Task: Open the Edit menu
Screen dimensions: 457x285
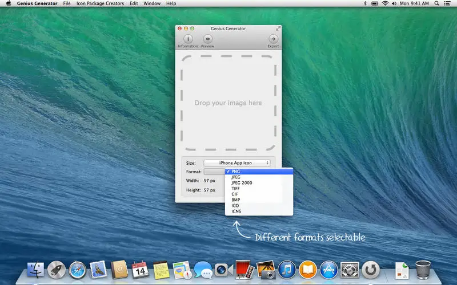Action: [134, 3]
